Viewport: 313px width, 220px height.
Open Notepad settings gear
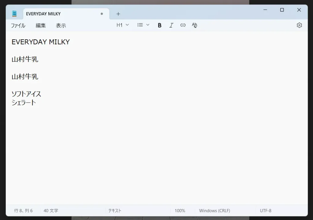(299, 25)
